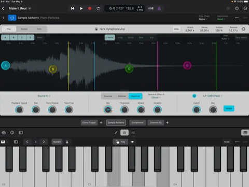Tap the Decay 20.00 s value
Image resolution: width=249 pixels, height=187 pixels.
pyautogui.click(x=204, y=31)
